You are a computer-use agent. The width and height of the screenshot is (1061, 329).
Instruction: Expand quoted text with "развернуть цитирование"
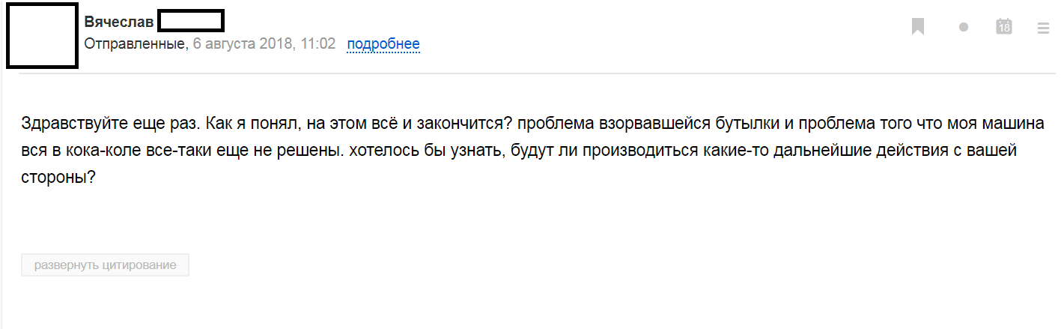coord(105,265)
